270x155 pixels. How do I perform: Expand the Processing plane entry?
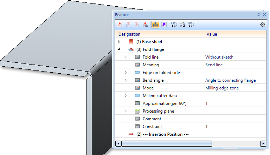(126, 111)
